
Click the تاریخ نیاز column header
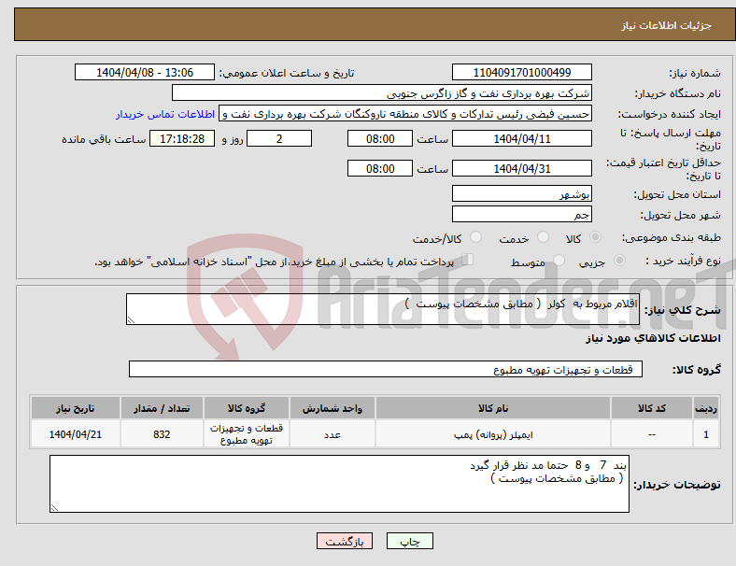point(76,408)
